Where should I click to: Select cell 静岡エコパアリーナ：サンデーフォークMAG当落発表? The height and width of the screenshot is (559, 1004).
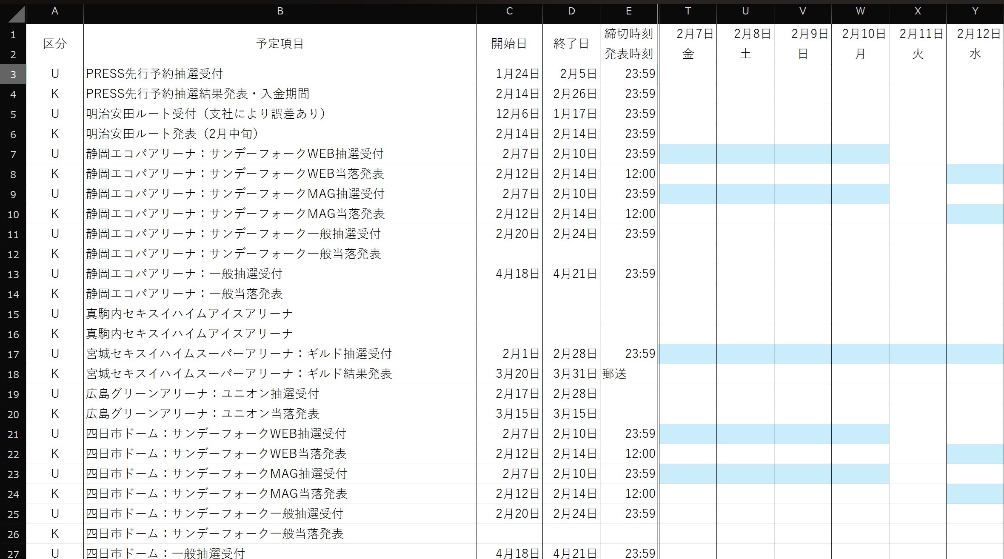(280, 214)
